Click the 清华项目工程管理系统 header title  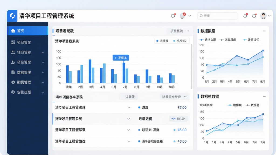click(x=47, y=16)
